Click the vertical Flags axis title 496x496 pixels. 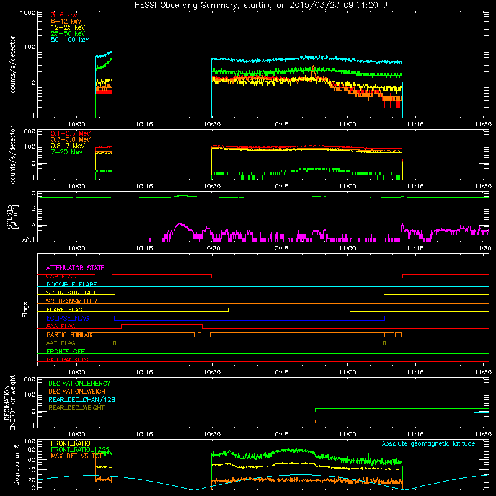pyautogui.click(x=25, y=309)
